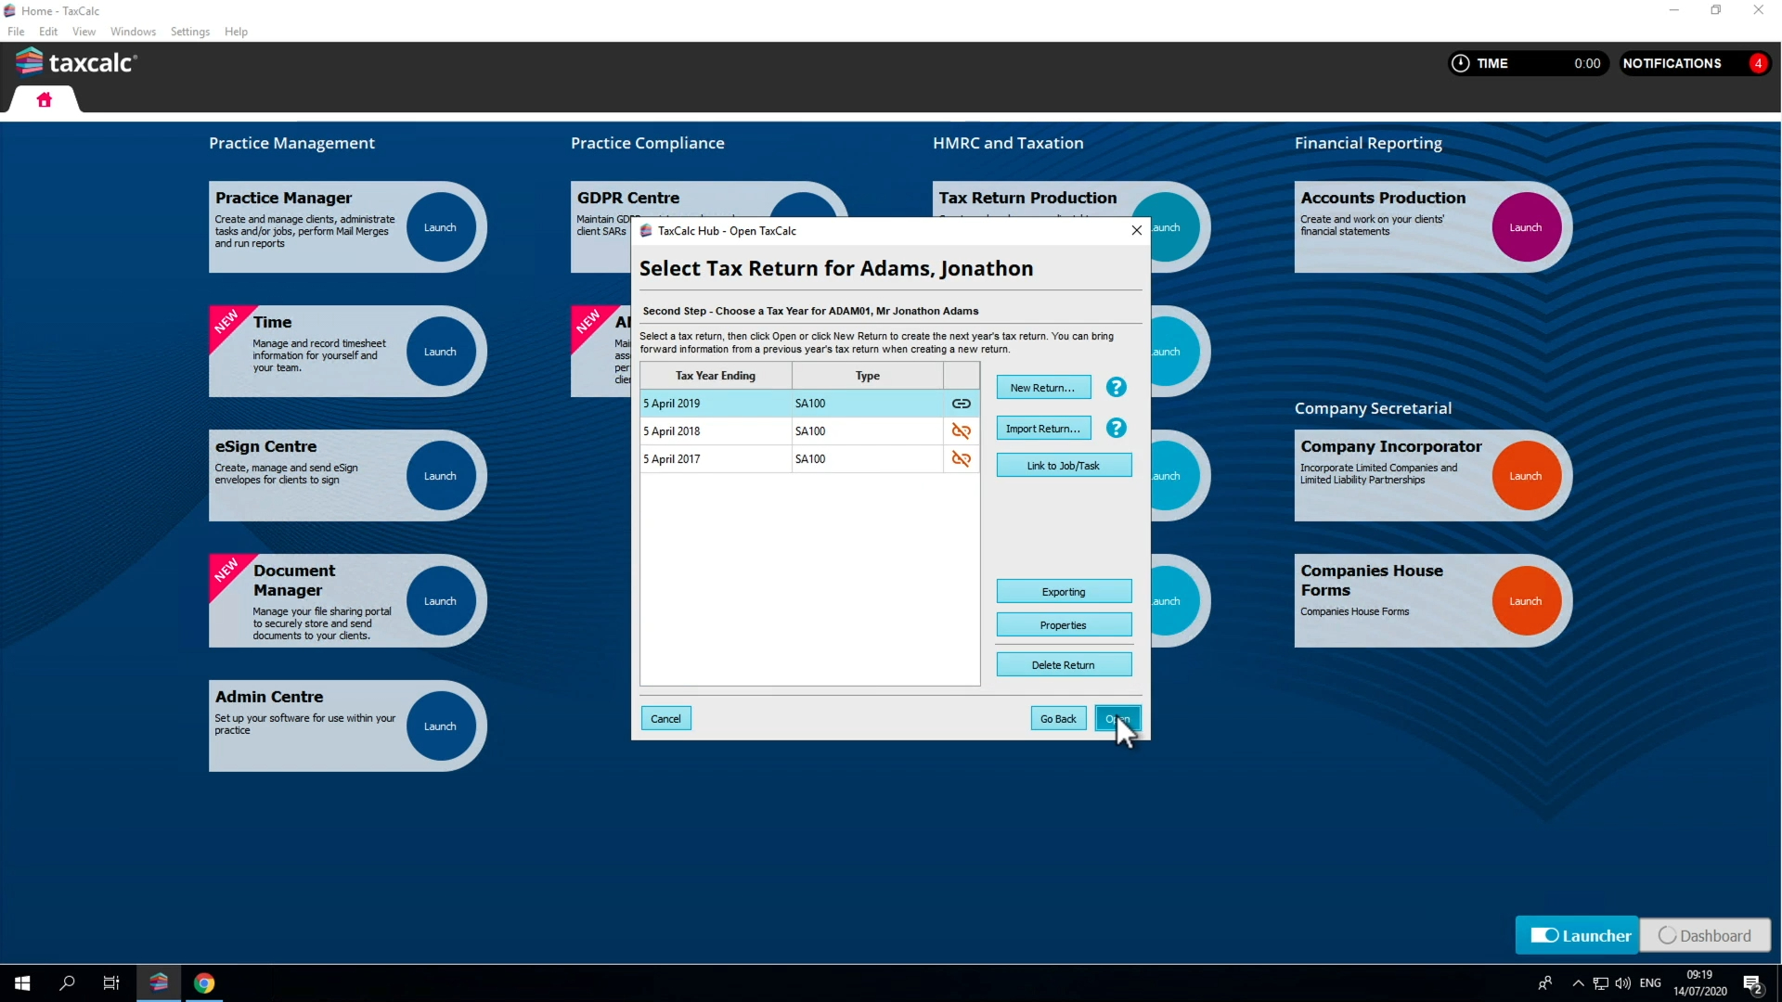This screenshot has width=1782, height=1002.
Task: Click Import Return button
Action: coord(1043,429)
